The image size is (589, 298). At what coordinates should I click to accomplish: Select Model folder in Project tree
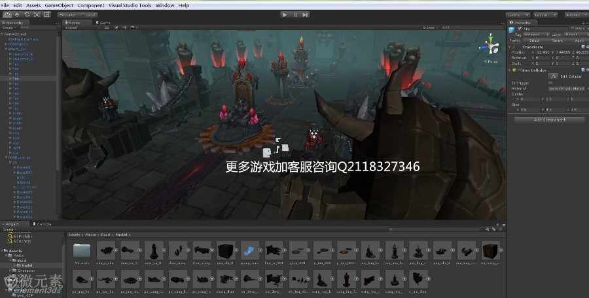pos(26,265)
